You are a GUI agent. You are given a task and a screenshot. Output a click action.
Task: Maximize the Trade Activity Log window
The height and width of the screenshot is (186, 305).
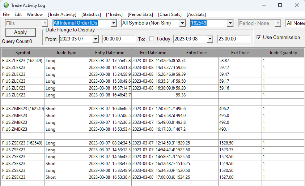pos(280,5)
